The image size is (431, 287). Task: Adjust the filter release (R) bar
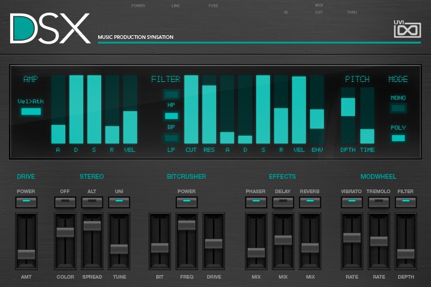point(281,109)
